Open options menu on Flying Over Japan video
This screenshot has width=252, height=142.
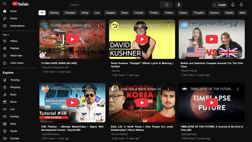pos(98,26)
